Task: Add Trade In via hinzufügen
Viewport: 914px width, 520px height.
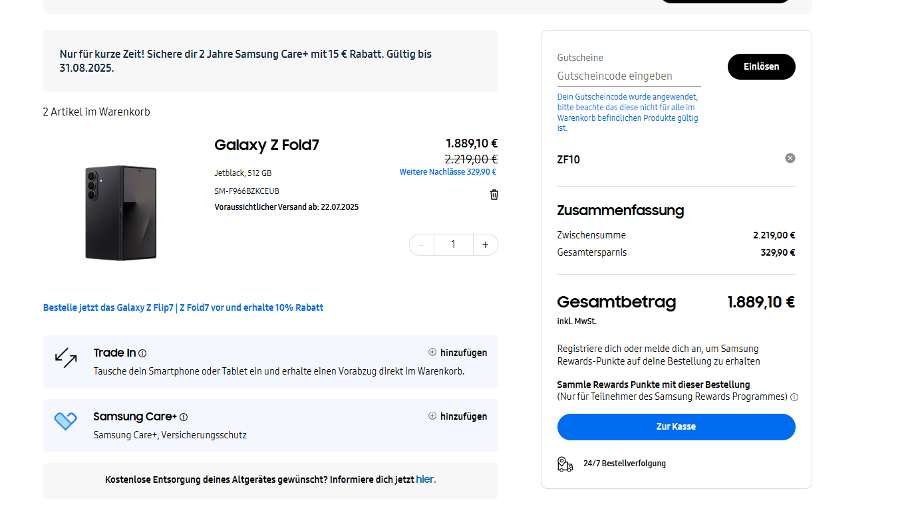Action: point(458,353)
